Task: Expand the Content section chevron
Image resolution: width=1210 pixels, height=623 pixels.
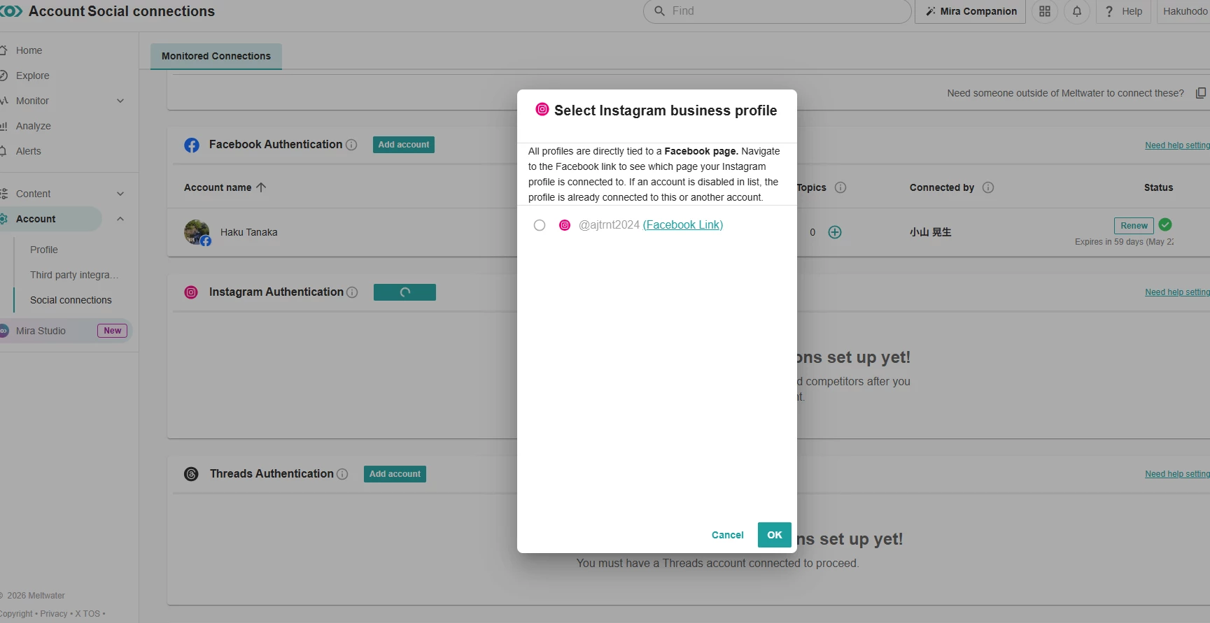Action: pyautogui.click(x=120, y=194)
